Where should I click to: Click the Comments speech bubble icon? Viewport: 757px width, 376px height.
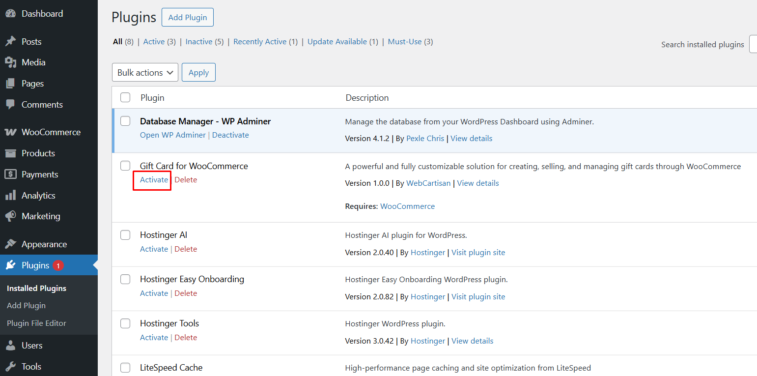point(10,105)
